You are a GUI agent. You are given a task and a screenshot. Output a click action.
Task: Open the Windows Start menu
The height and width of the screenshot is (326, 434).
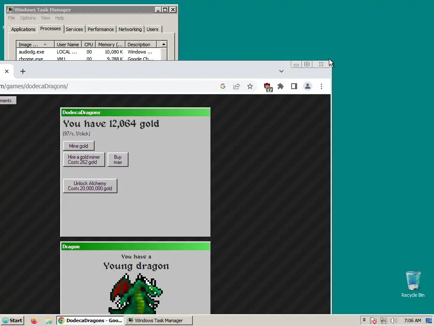pos(12,320)
